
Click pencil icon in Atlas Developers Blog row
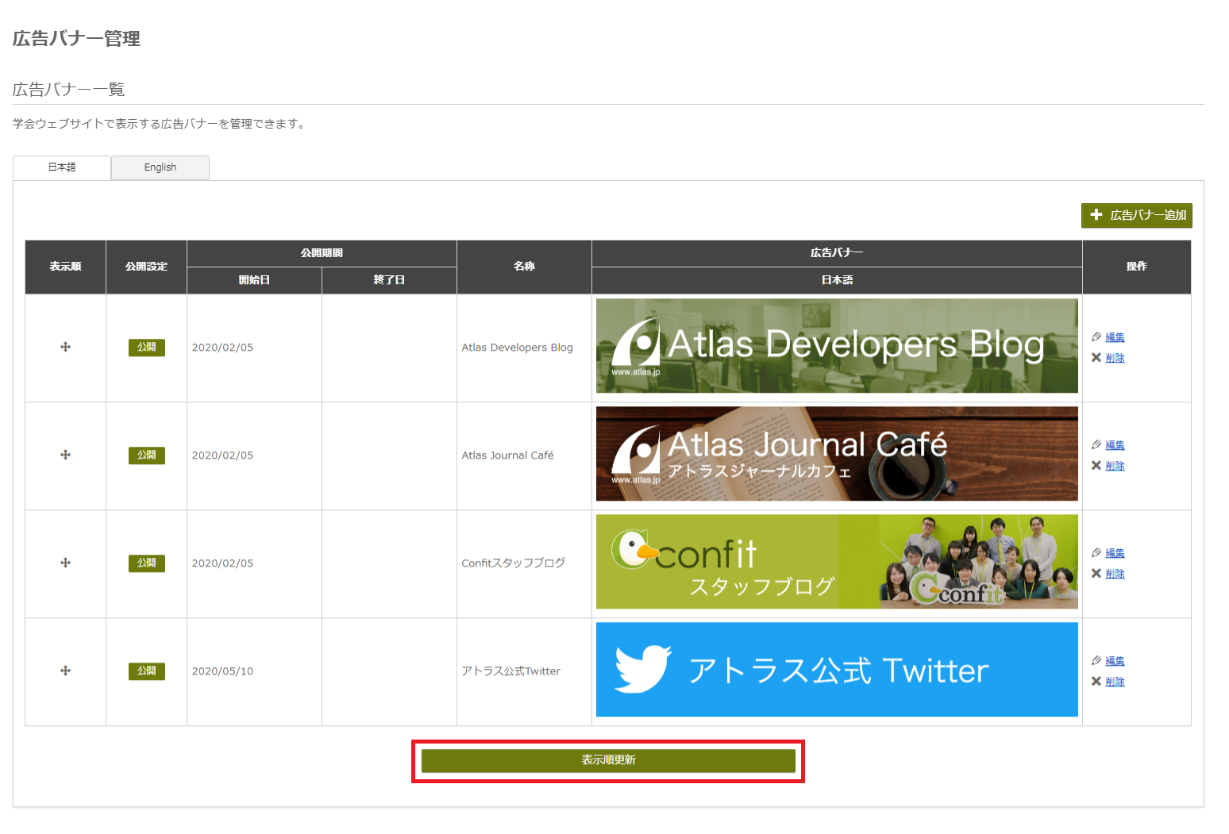[x=1096, y=336]
